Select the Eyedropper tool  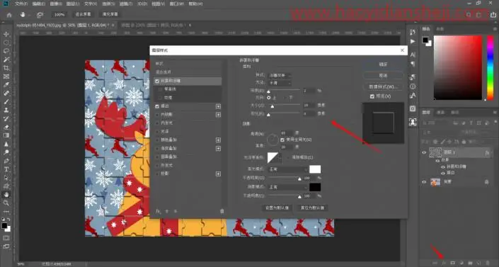(6, 85)
